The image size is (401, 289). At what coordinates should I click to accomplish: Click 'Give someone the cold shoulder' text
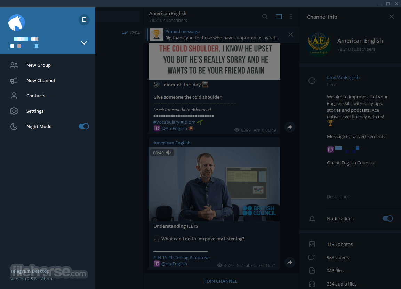point(187,97)
